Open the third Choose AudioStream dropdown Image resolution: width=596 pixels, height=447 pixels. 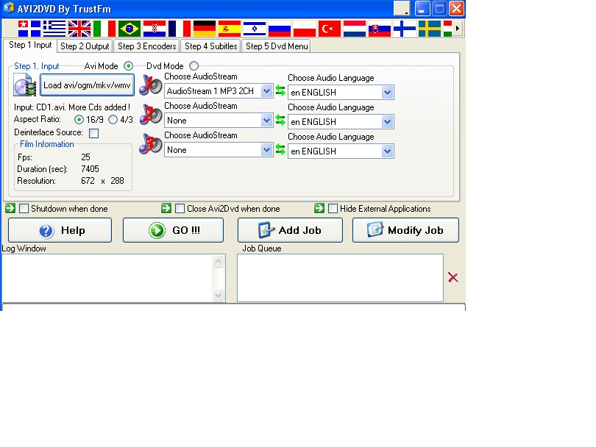coord(219,150)
